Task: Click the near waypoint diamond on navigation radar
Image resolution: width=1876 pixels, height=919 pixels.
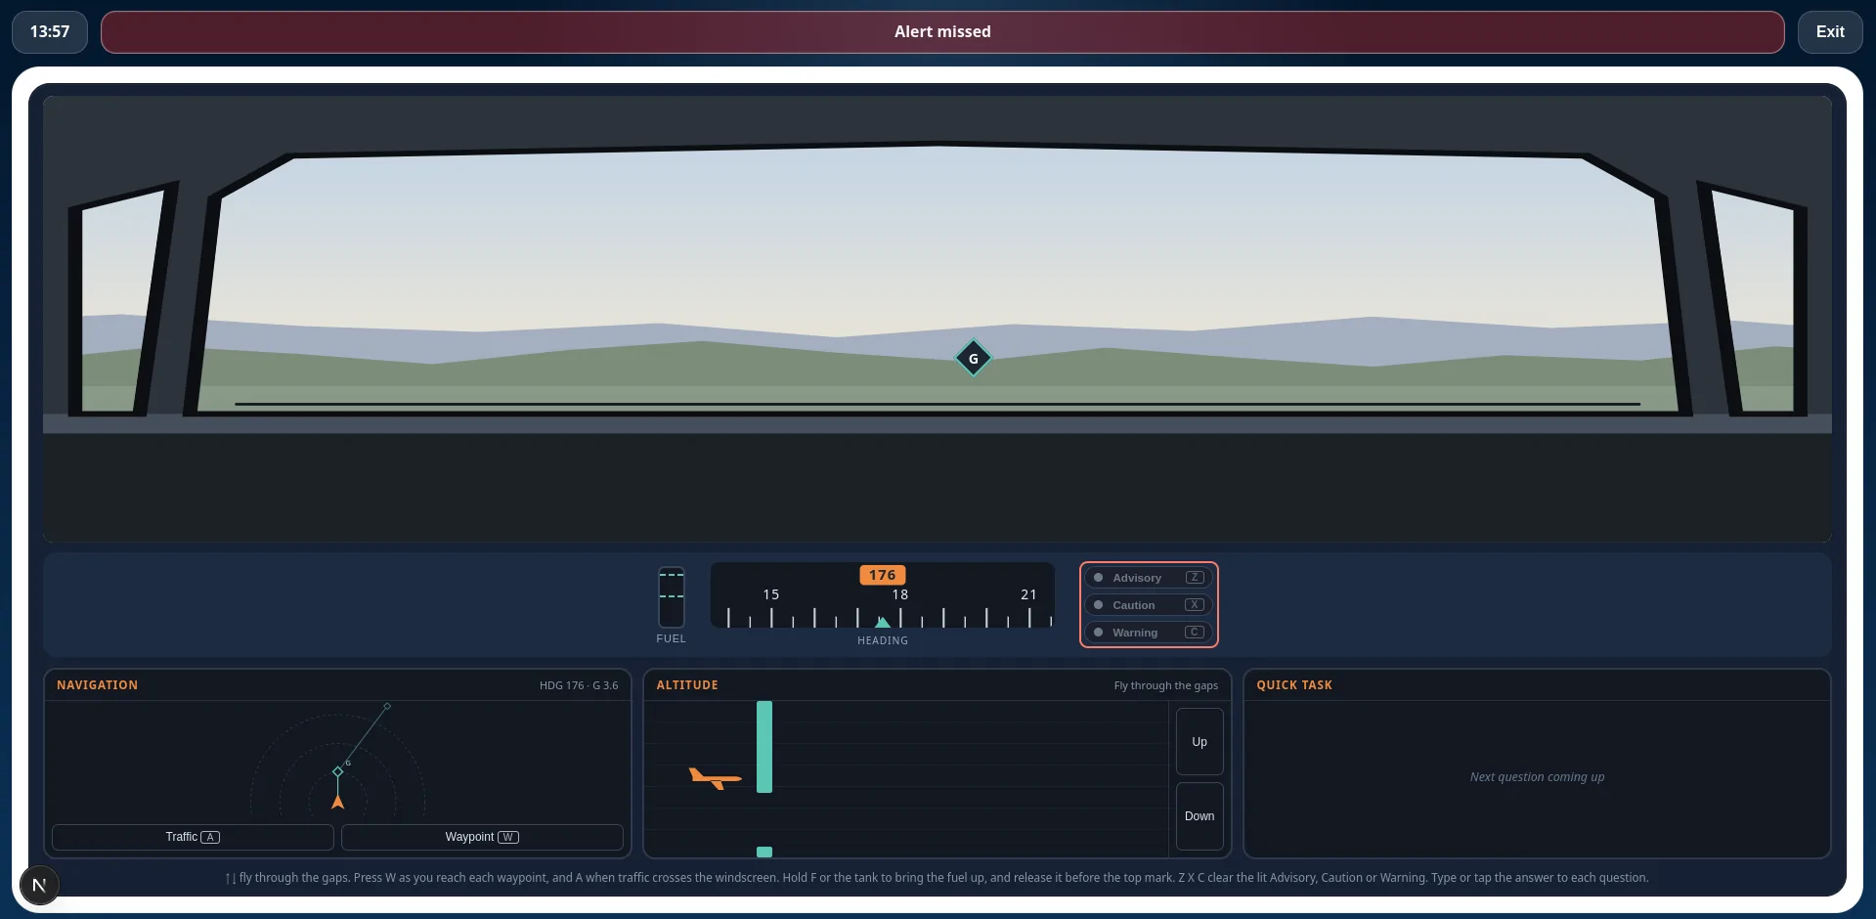Action: tap(338, 771)
